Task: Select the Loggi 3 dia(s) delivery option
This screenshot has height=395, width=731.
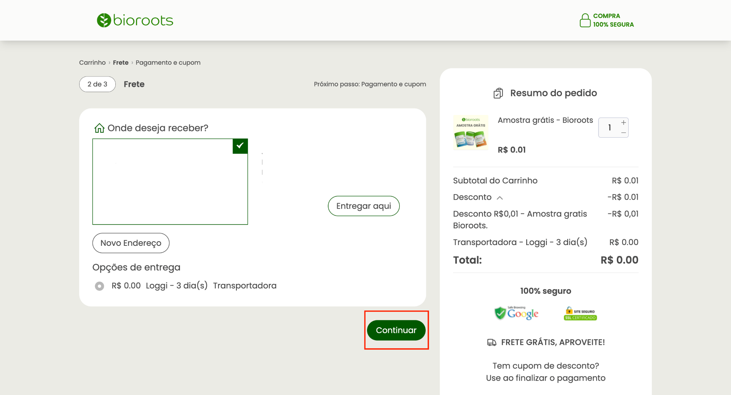Action: click(99, 286)
